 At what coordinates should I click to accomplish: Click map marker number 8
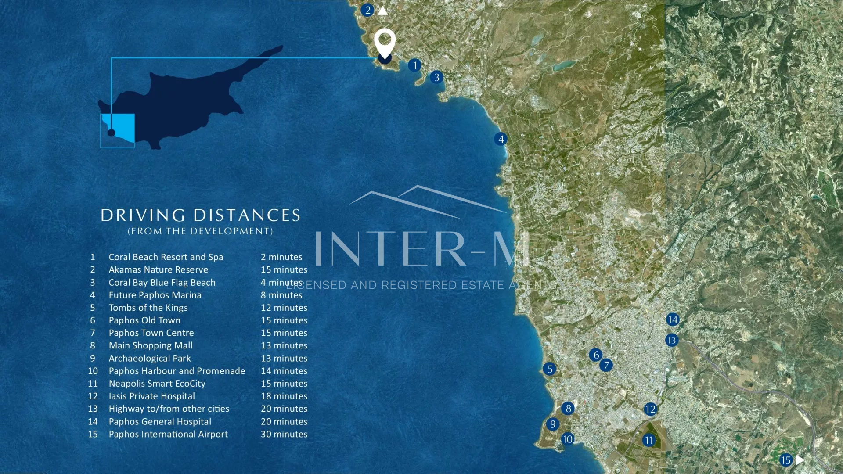[x=568, y=409]
